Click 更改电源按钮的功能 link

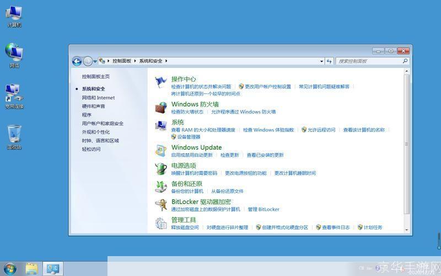245,173
